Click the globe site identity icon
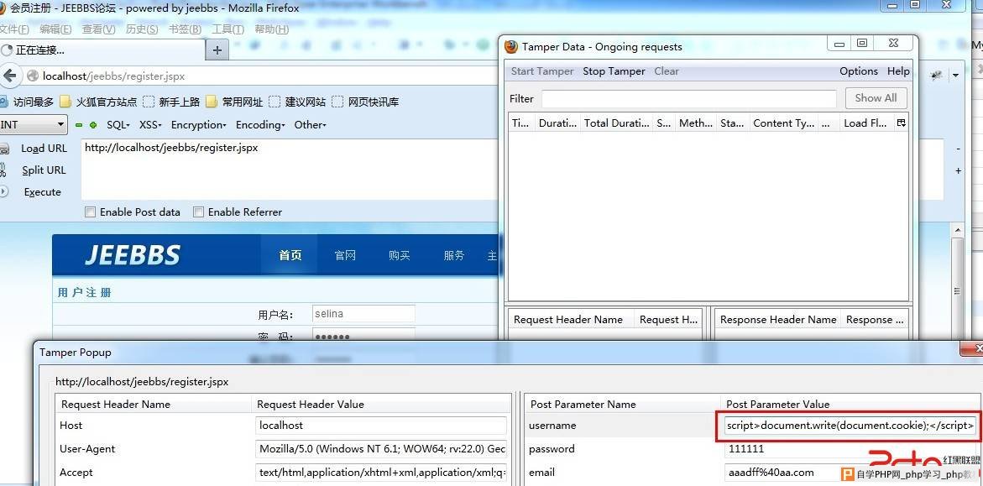The image size is (983, 486). click(33, 76)
